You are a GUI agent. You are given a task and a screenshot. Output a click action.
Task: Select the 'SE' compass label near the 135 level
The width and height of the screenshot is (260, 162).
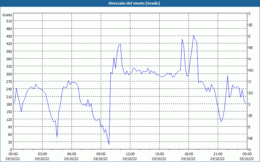coord(250,116)
